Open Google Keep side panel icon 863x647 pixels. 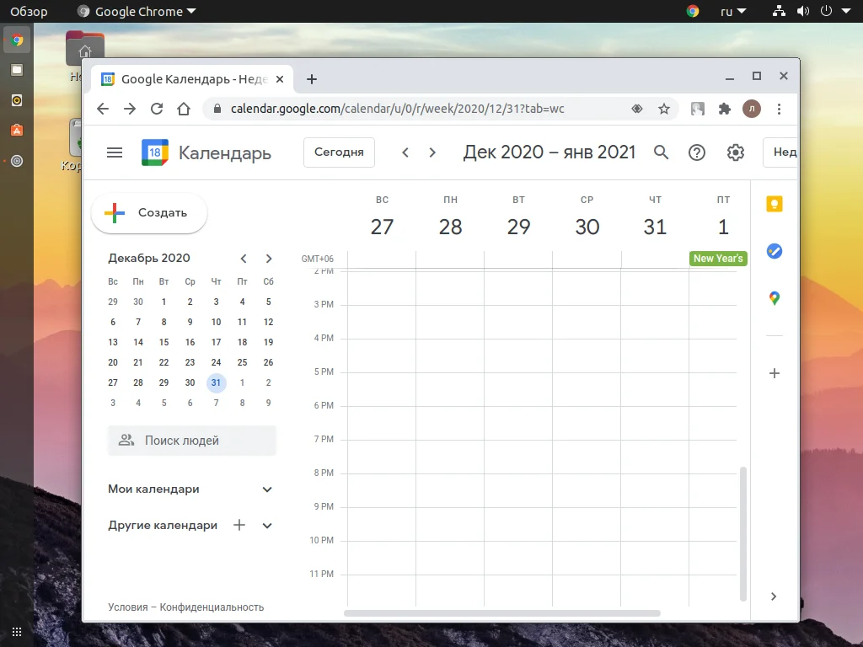pyautogui.click(x=775, y=204)
